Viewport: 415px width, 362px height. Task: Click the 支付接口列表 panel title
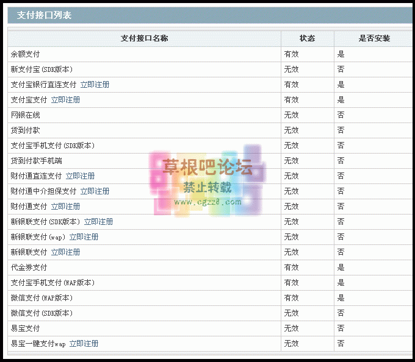click(44, 15)
